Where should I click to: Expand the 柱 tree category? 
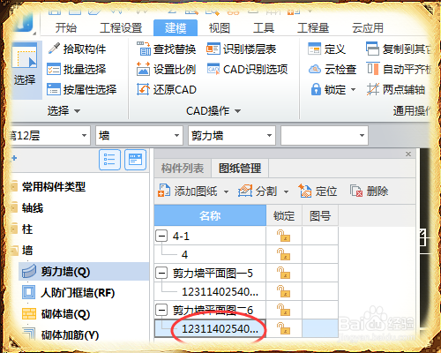click(27, 229)
